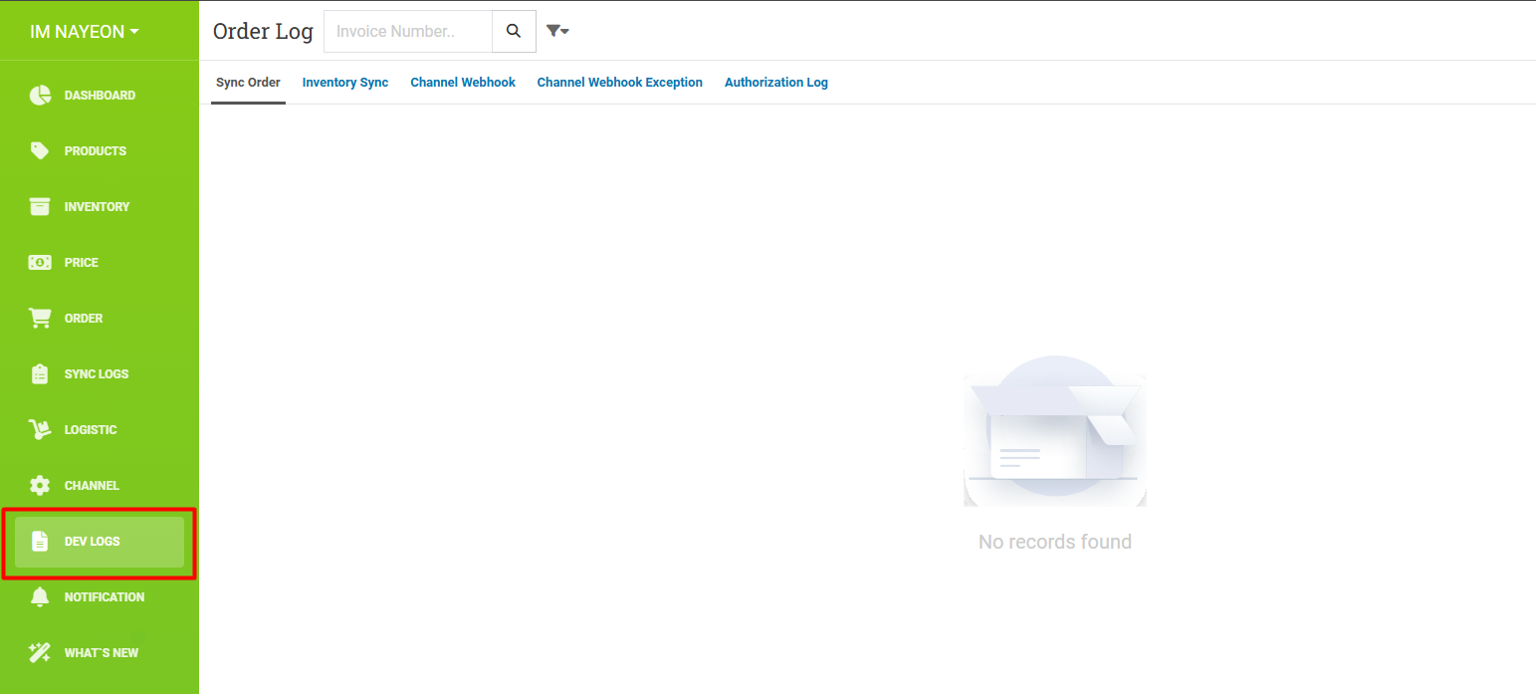Click the Order shopping cart icon
Screen dimensions: 1536x694
(x=40, y=319)
